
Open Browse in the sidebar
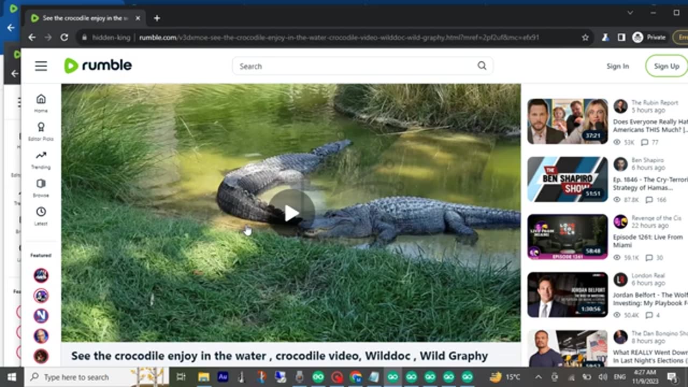[41, 188]
